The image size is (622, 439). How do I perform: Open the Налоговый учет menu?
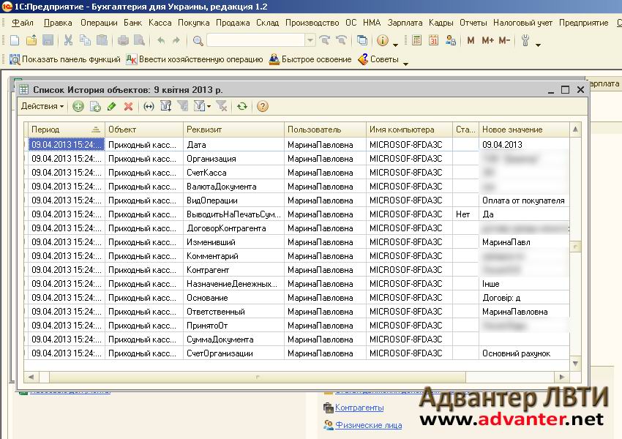[522, 23]
